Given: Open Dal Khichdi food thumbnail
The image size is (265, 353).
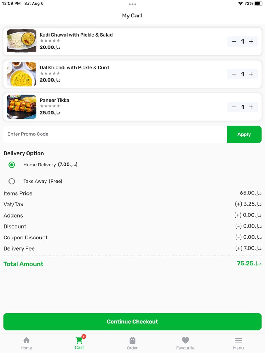Looking at the screenshot, I should click(x=21, y=74).
